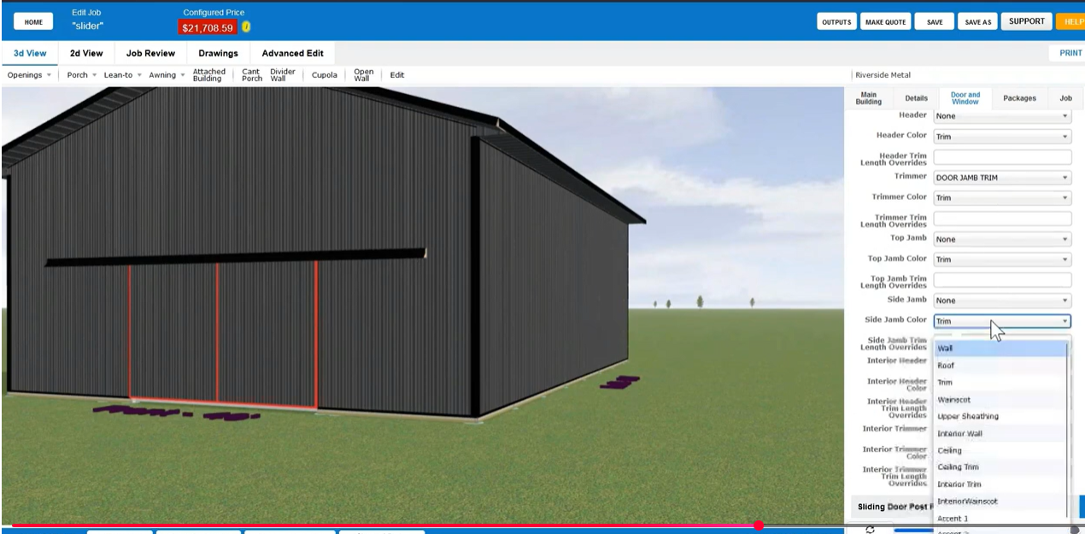Open the Job Review tab
Screen dimensions: 1085x534
(x=150, y=53)
